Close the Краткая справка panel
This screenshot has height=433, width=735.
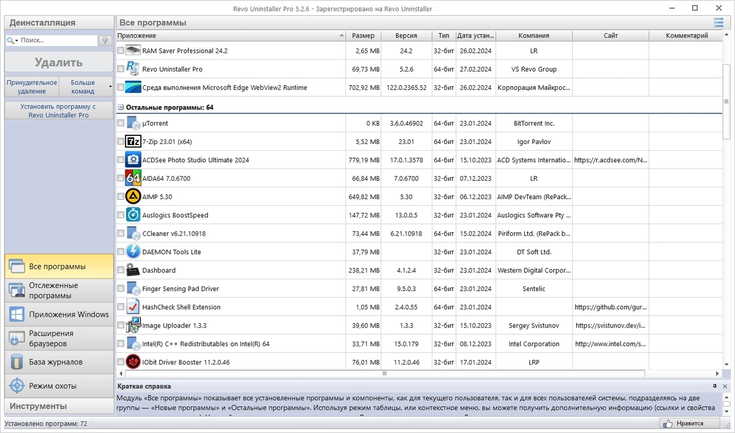pyautogui.click(x=725, y=386)
